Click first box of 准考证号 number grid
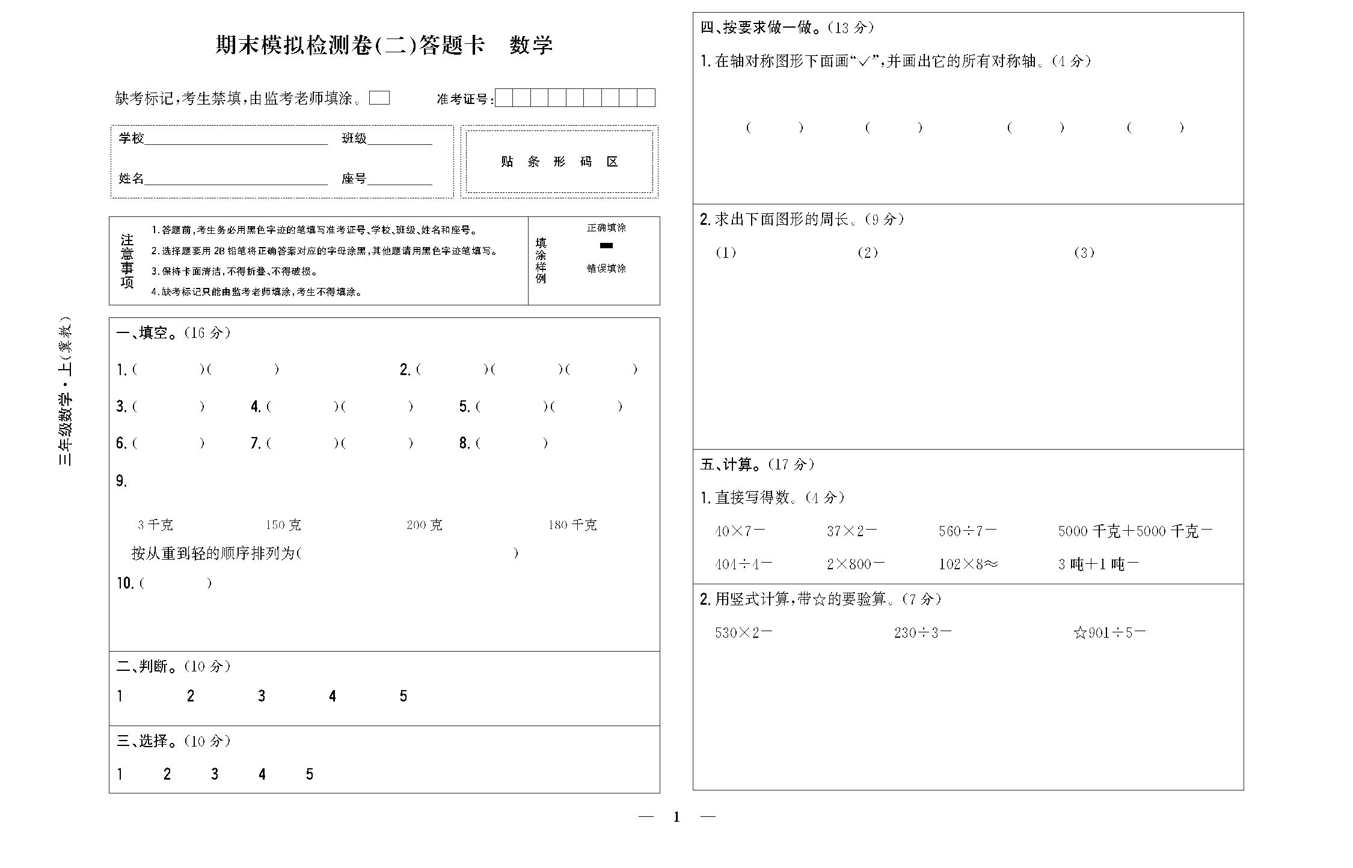Screen dimensions: 1353x868 click(504, 98)
